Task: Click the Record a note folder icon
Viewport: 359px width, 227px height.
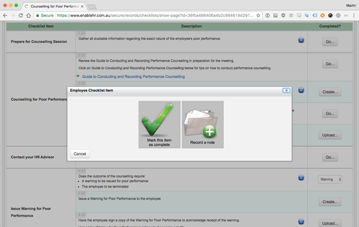Action: [202, 125]
